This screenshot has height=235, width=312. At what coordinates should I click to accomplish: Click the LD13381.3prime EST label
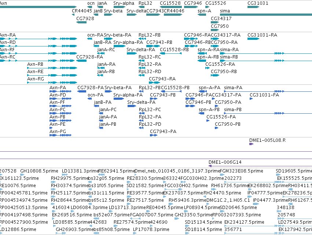[80, 171]
